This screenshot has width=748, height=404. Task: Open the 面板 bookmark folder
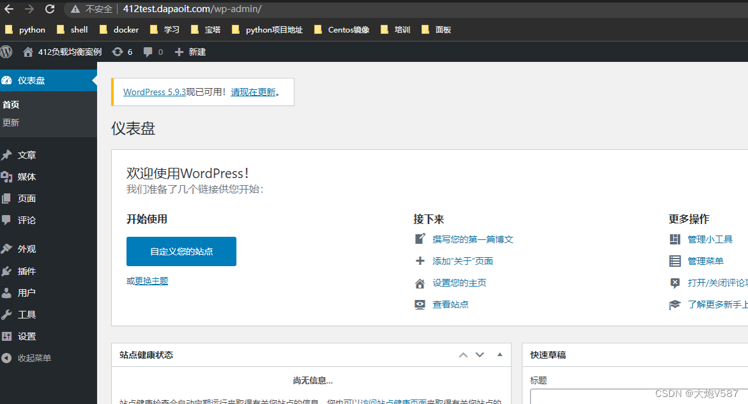(436, 29)
